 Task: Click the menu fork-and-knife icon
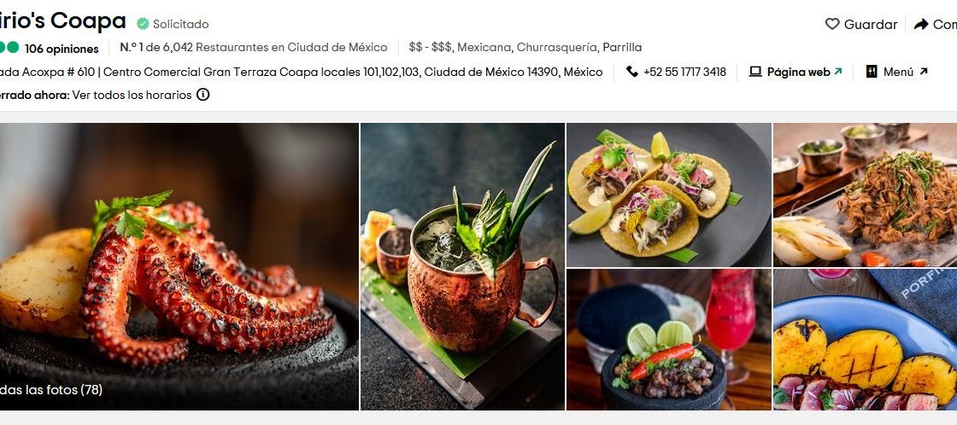point(871,72)
